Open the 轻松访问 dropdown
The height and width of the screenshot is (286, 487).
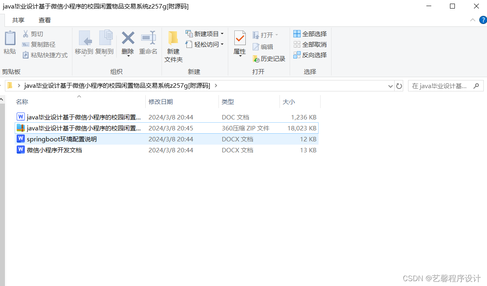(221, 44)
